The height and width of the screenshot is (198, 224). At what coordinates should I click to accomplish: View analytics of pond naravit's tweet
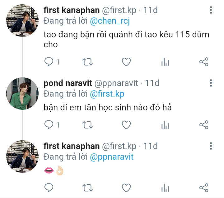[x=165, y=125]
